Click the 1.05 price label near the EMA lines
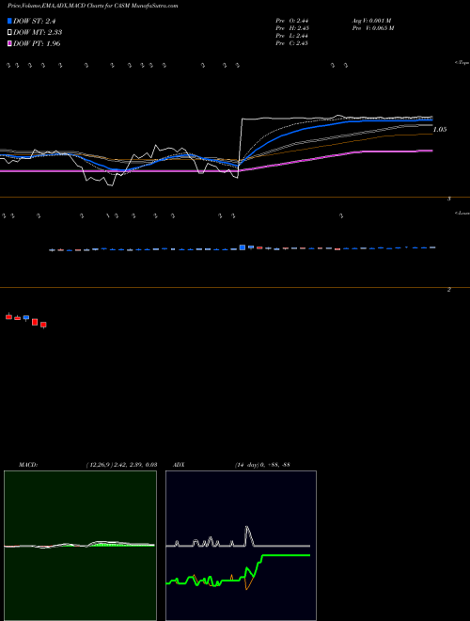470x621 pixels. coord(440,130)
